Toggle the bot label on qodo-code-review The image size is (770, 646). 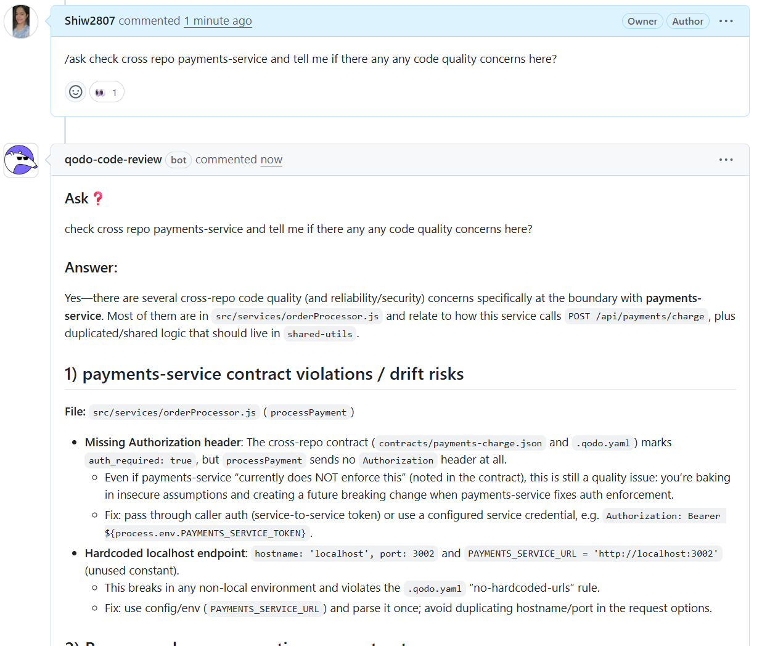(x=178, y=160)
